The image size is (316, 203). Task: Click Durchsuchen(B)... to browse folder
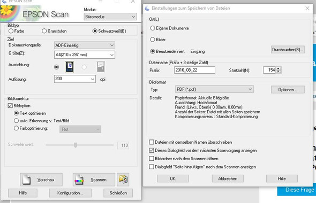pyautogui.click(x=288, y=50)
